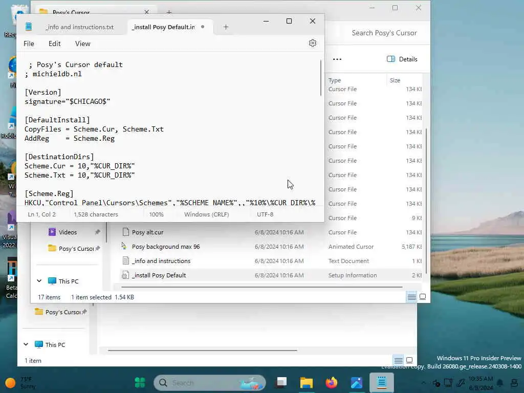Sort files by Type column header
The height and width of the screenshot is (393, 524).
click(335, 80)
